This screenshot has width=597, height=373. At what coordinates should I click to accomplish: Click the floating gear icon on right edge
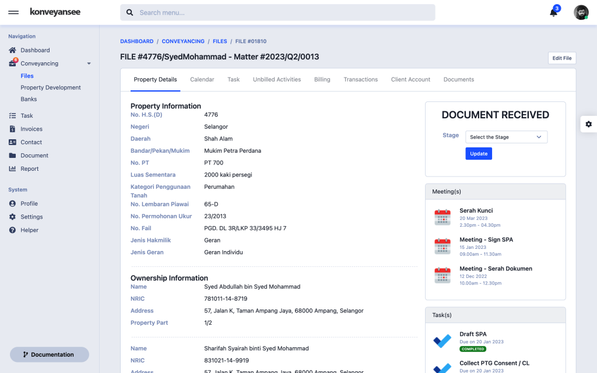(588, 124)
